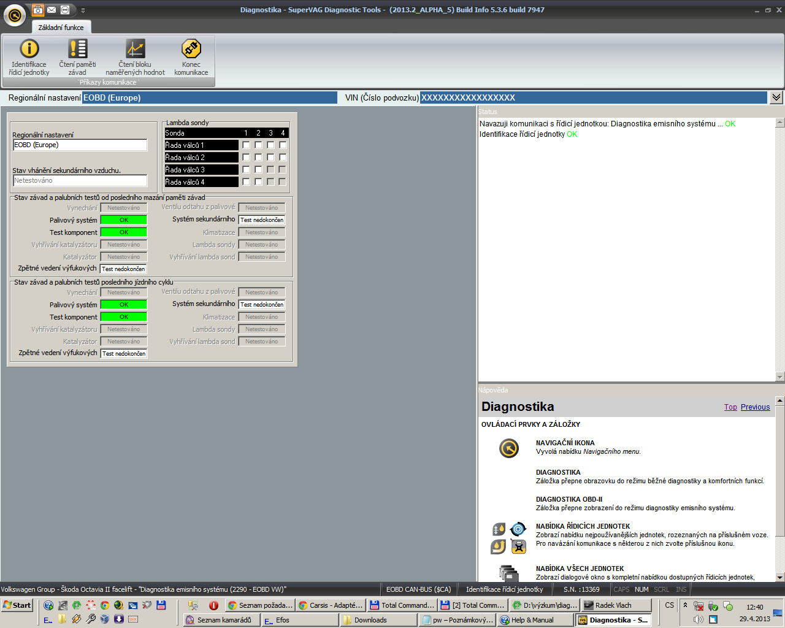Check Řada válců 3 sonda 1 box
Screen dimensions: 785x628
[x=246, y=170]
